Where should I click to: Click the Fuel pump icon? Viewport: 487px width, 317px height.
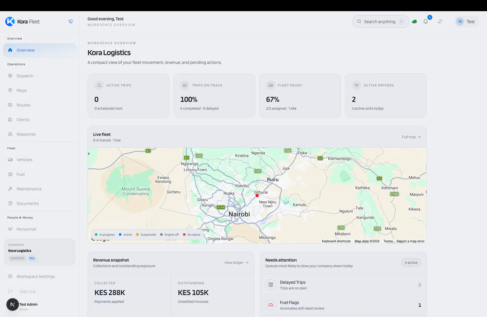(x=10, y=174)
